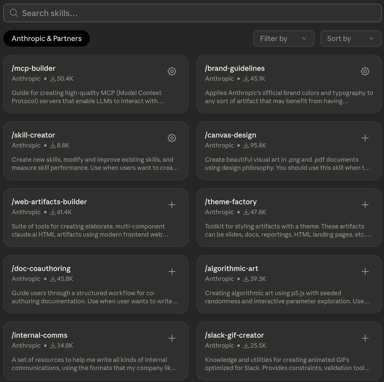Click the skill-creator settings gear icon

tap(172, 138)
